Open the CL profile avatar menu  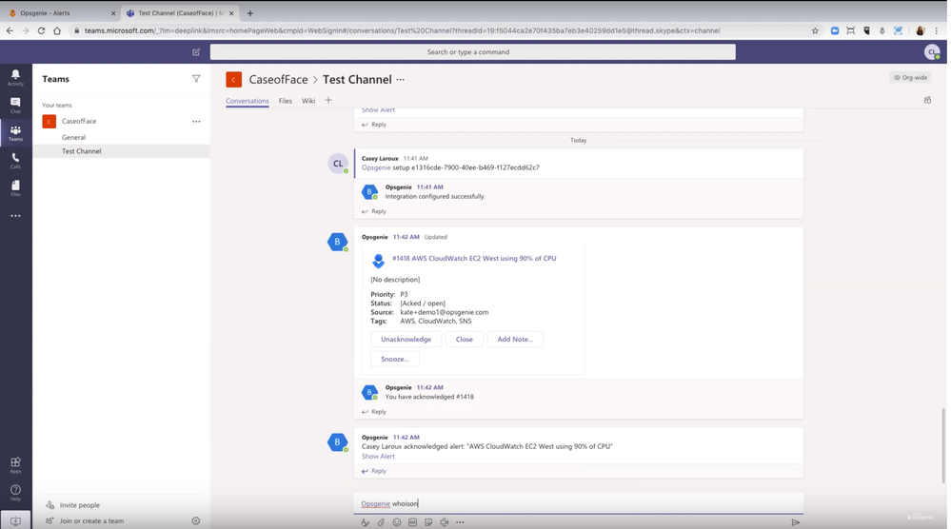tap(932, 52)
